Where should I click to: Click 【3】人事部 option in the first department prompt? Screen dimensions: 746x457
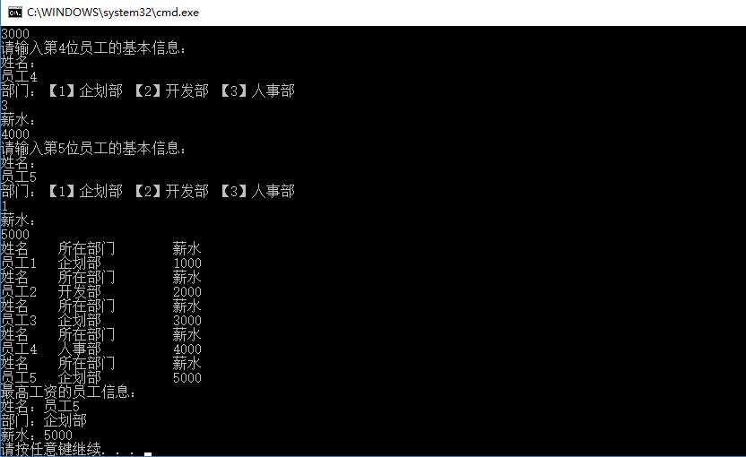click(x=257, y=91)
